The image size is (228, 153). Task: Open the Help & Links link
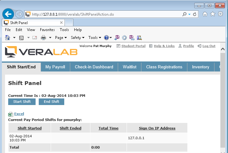point(164,46)
